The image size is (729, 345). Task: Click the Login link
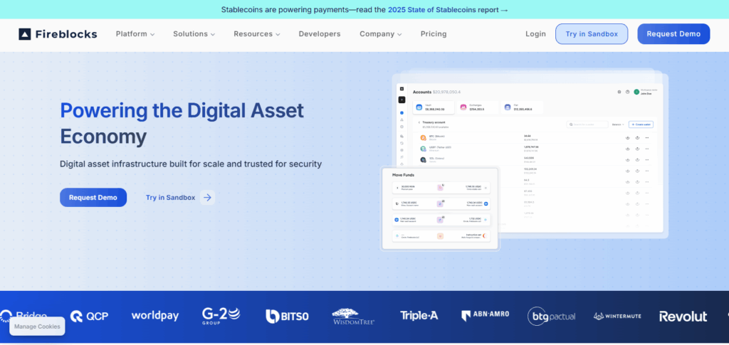[535, 34]
